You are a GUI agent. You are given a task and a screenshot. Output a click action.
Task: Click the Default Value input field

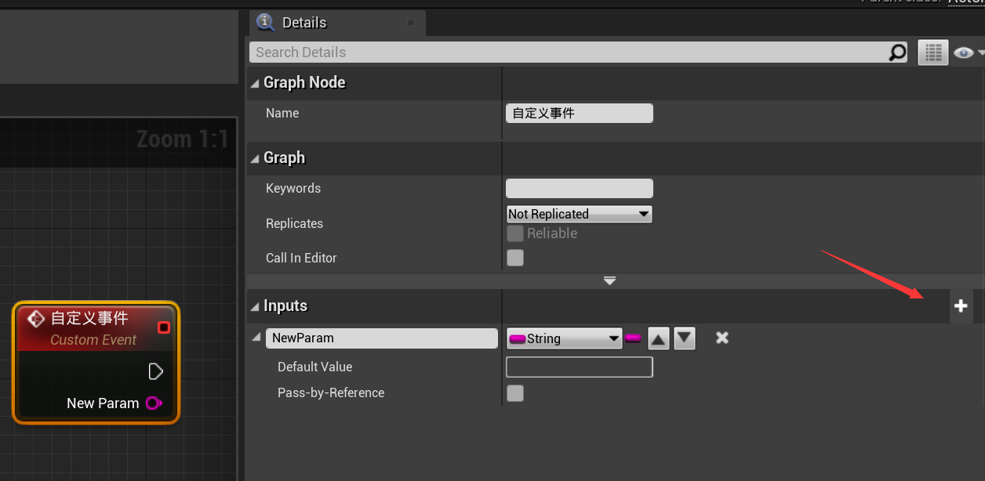(x=580, y=367)
